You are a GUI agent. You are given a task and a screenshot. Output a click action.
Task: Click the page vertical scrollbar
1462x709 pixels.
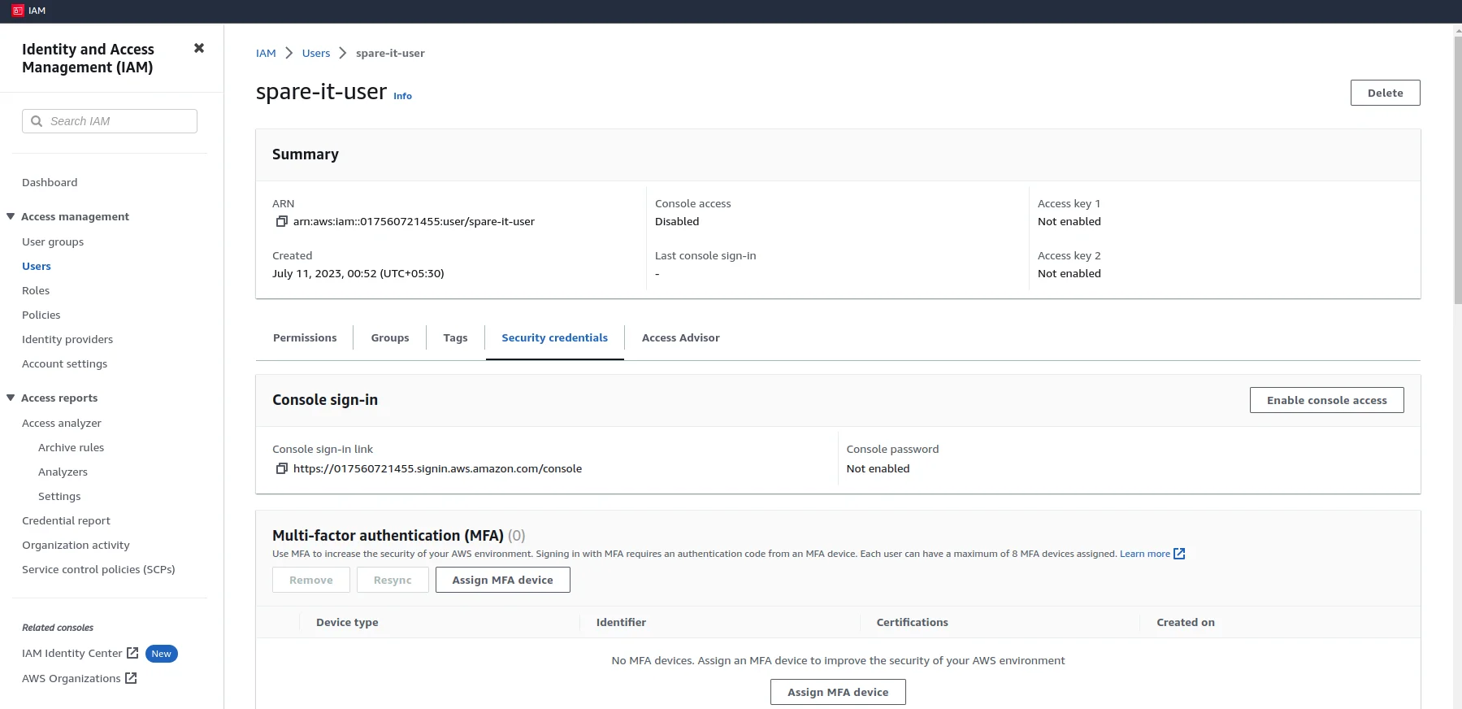pyautogui.click(x=1457, y=171)
